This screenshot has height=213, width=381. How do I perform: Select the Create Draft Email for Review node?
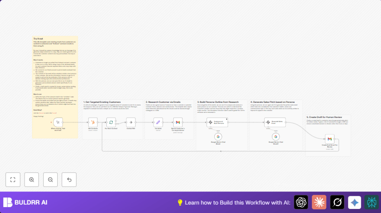pos(330,139)
